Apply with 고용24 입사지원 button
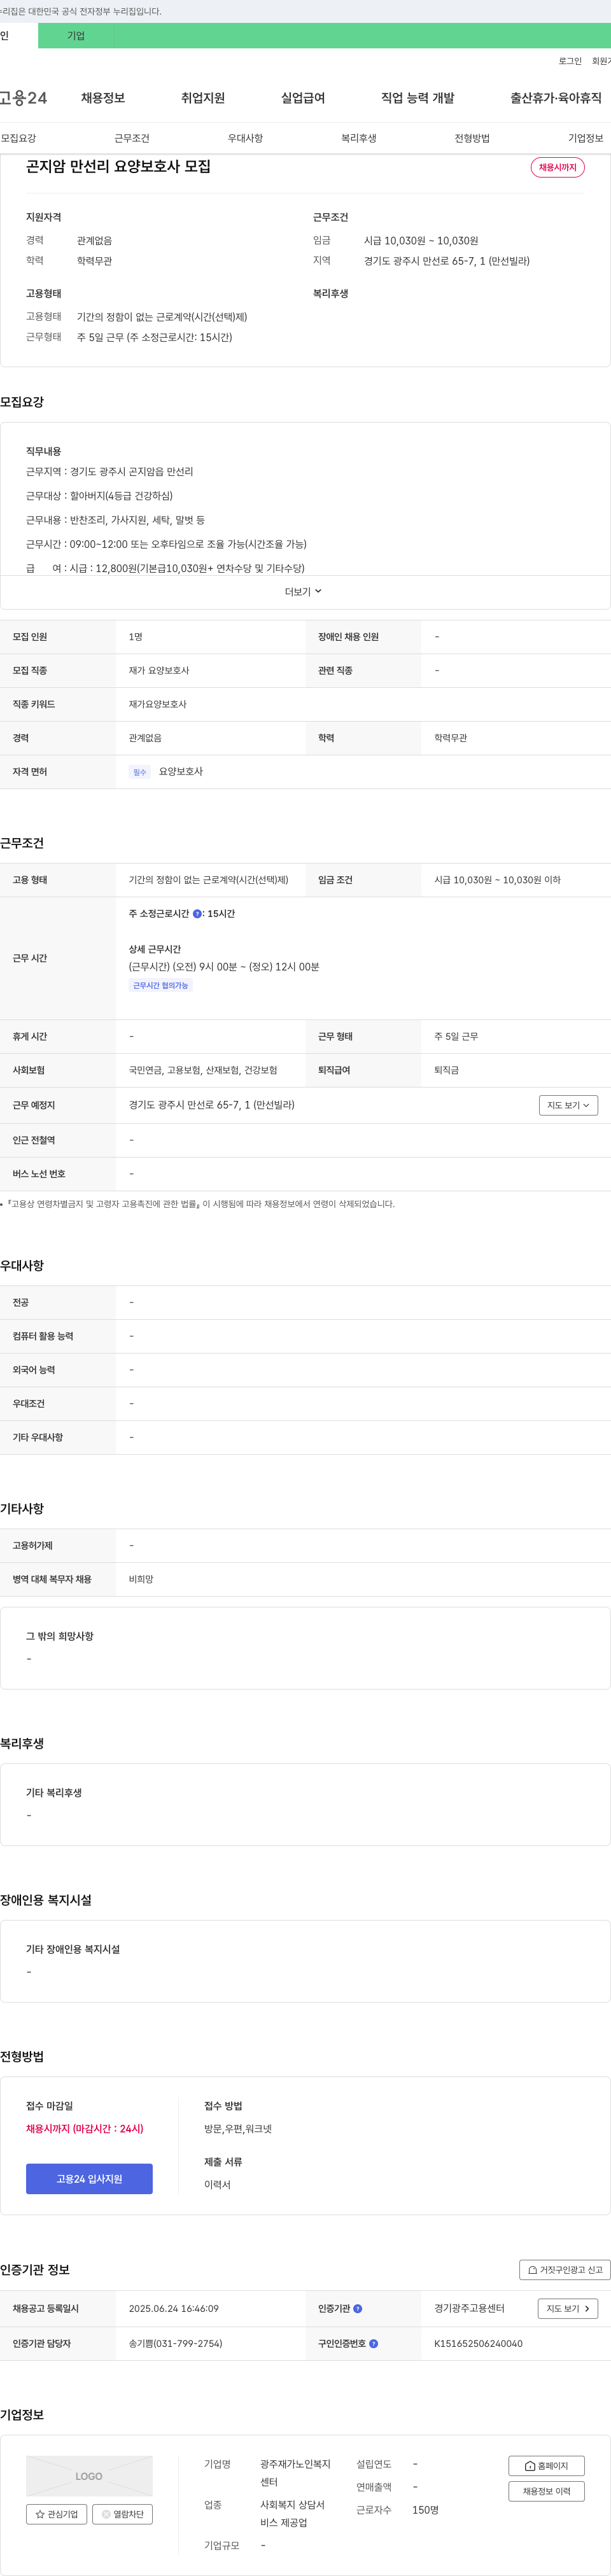The image size is (611, 2576). coord(89,2179)
